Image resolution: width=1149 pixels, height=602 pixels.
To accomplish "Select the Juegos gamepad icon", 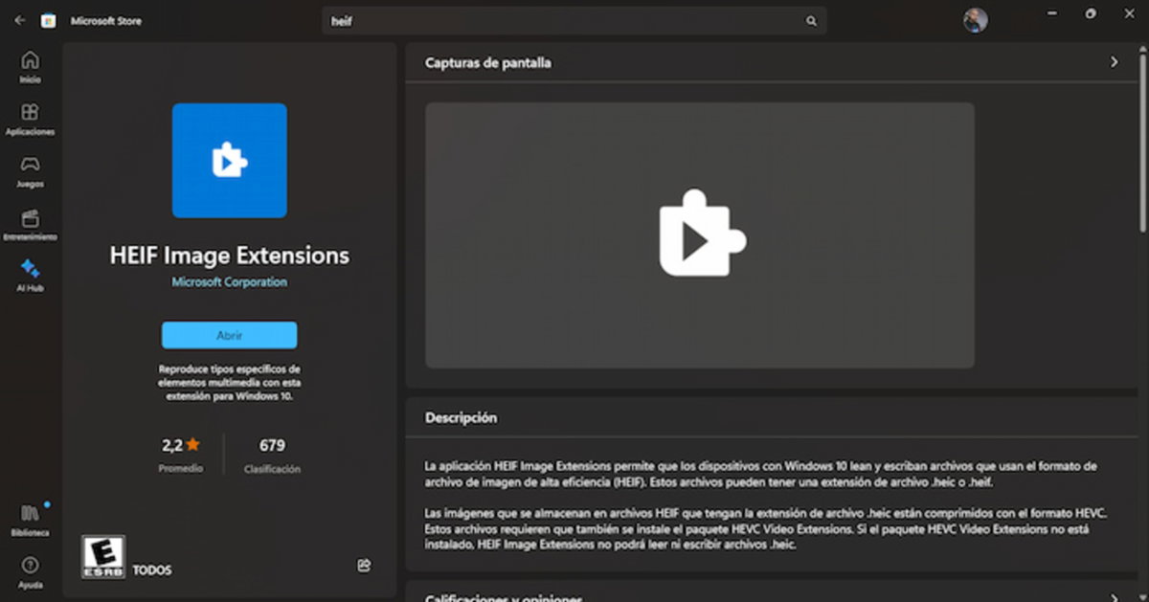I will 30,165.
